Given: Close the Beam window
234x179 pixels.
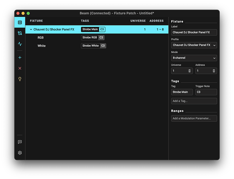Looking at the screenshot, I should pos(18,13).
